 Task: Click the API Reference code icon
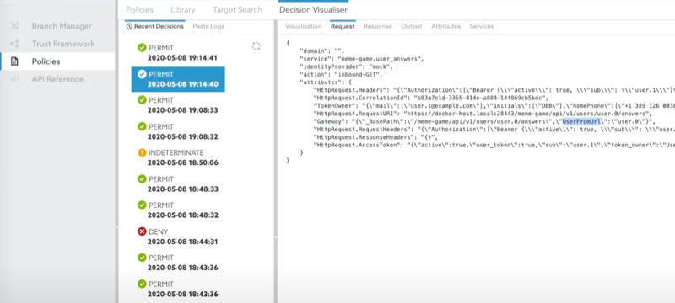(14, 79)
